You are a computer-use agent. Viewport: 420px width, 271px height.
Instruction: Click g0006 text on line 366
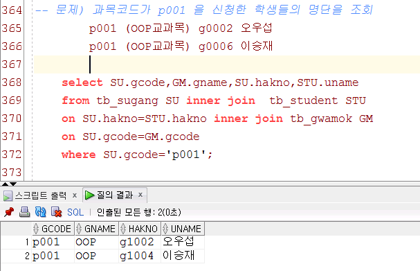coord(216,46)
